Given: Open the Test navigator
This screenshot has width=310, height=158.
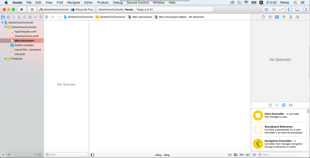Looking at the screenshot, I should tap(24, 17).
